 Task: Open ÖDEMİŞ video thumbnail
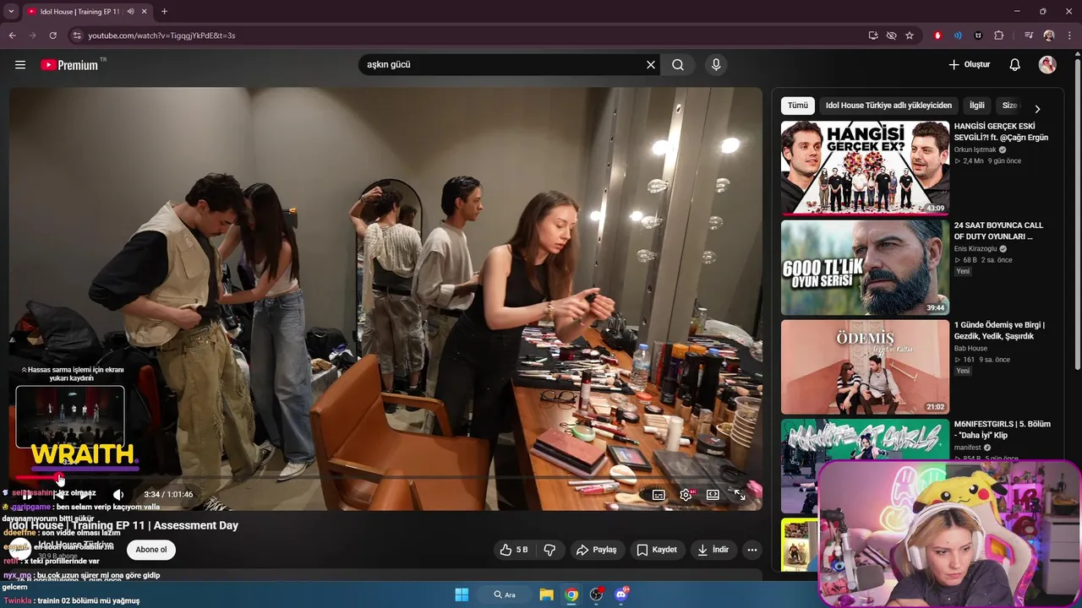[865, 366]
